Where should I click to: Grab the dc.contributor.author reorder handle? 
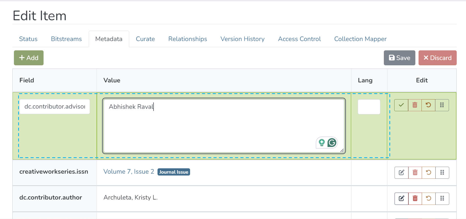pos(442,199)
